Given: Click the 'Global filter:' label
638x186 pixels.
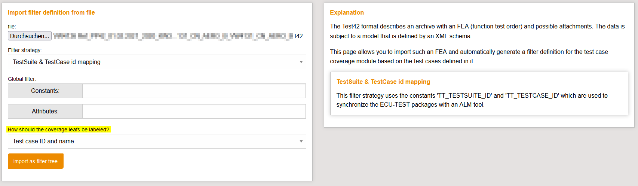Looking at the screenshot, I should 22,79.
